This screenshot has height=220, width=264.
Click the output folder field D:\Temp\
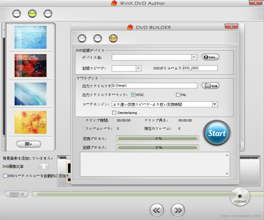(x=154, y=85)
